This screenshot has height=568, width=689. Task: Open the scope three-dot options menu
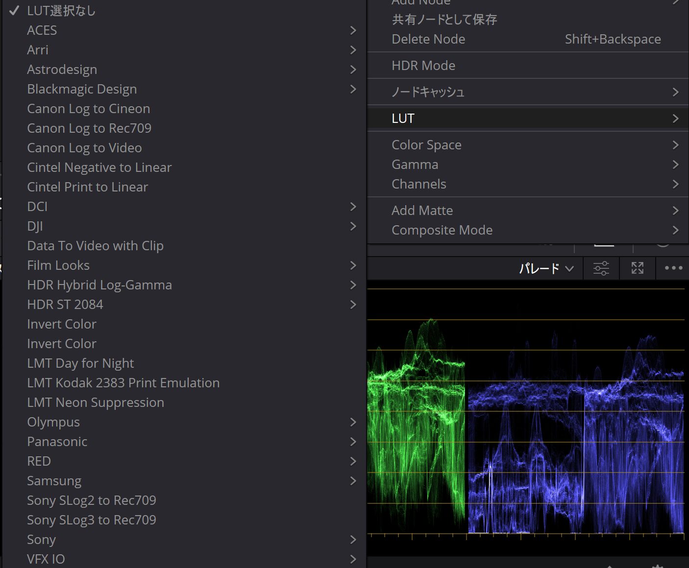(x=673, y=268)
